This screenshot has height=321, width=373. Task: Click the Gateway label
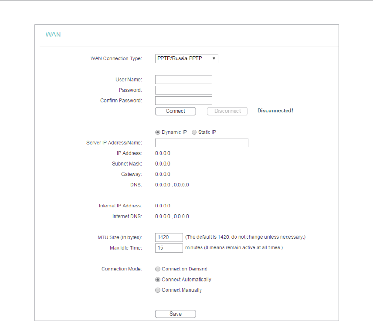click(x=132, y=174)
